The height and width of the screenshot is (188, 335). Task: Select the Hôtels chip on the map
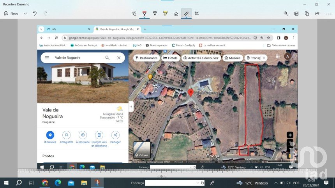pos(171,58)
